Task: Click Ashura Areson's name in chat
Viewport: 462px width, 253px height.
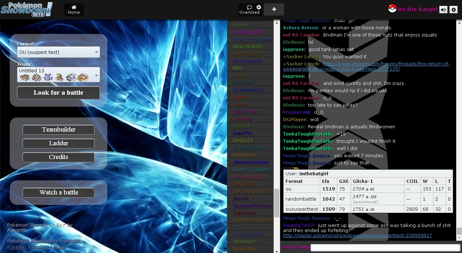Action: point(301,27)
